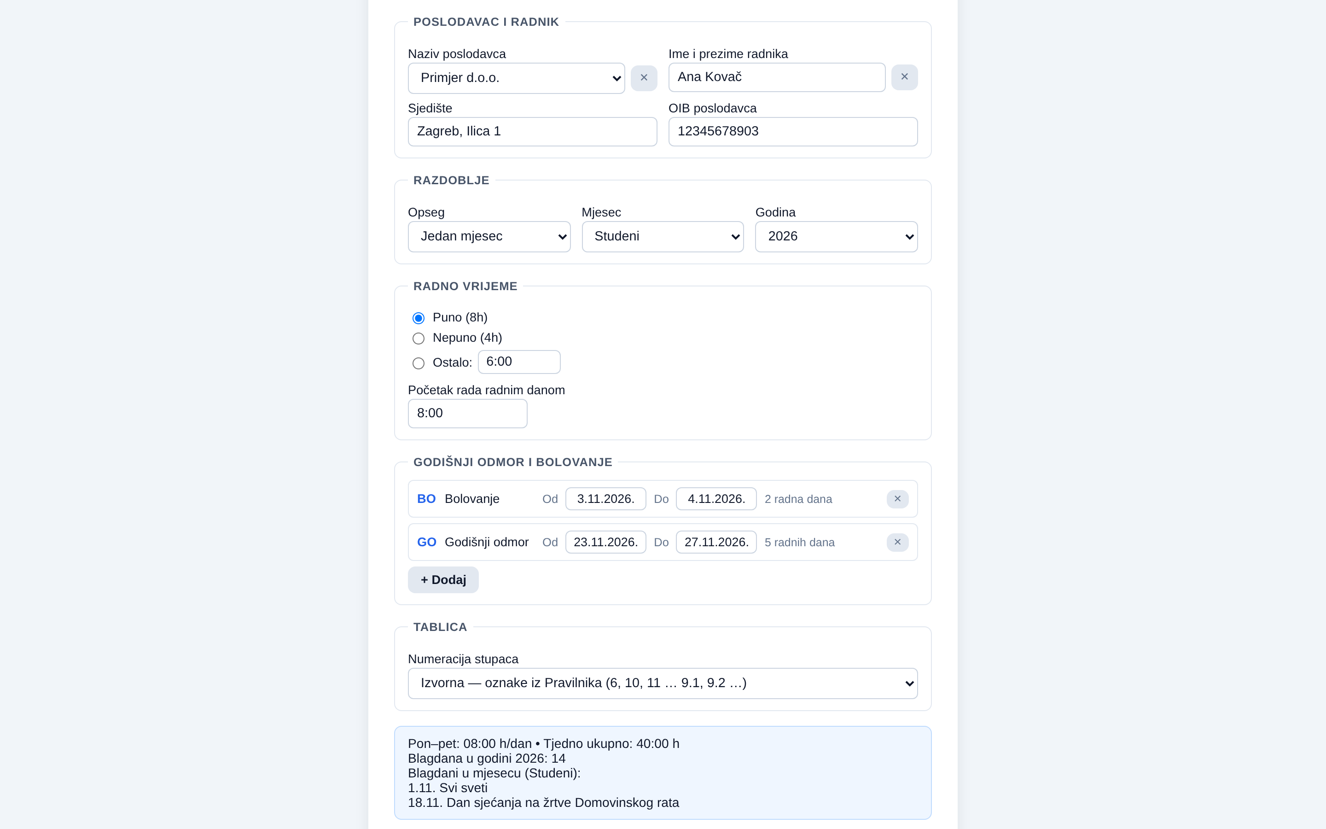This screenshot has height=829, width=1326.
Task: Remove the Bolovanje row with its ×
Action: [x=897, y=499]
